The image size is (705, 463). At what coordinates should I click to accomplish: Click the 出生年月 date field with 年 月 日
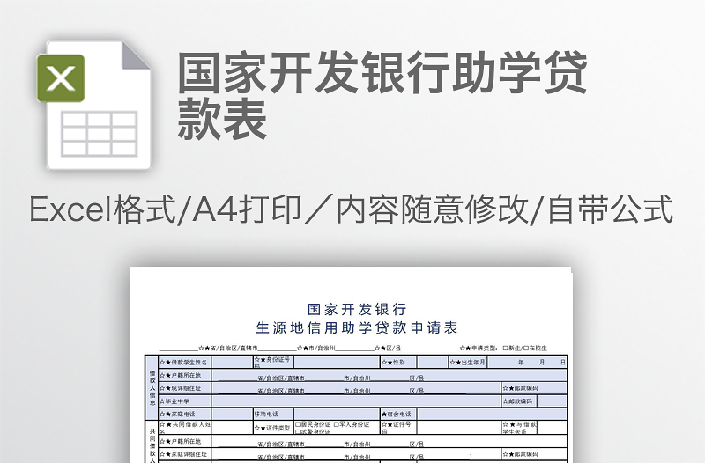point(527,362)
